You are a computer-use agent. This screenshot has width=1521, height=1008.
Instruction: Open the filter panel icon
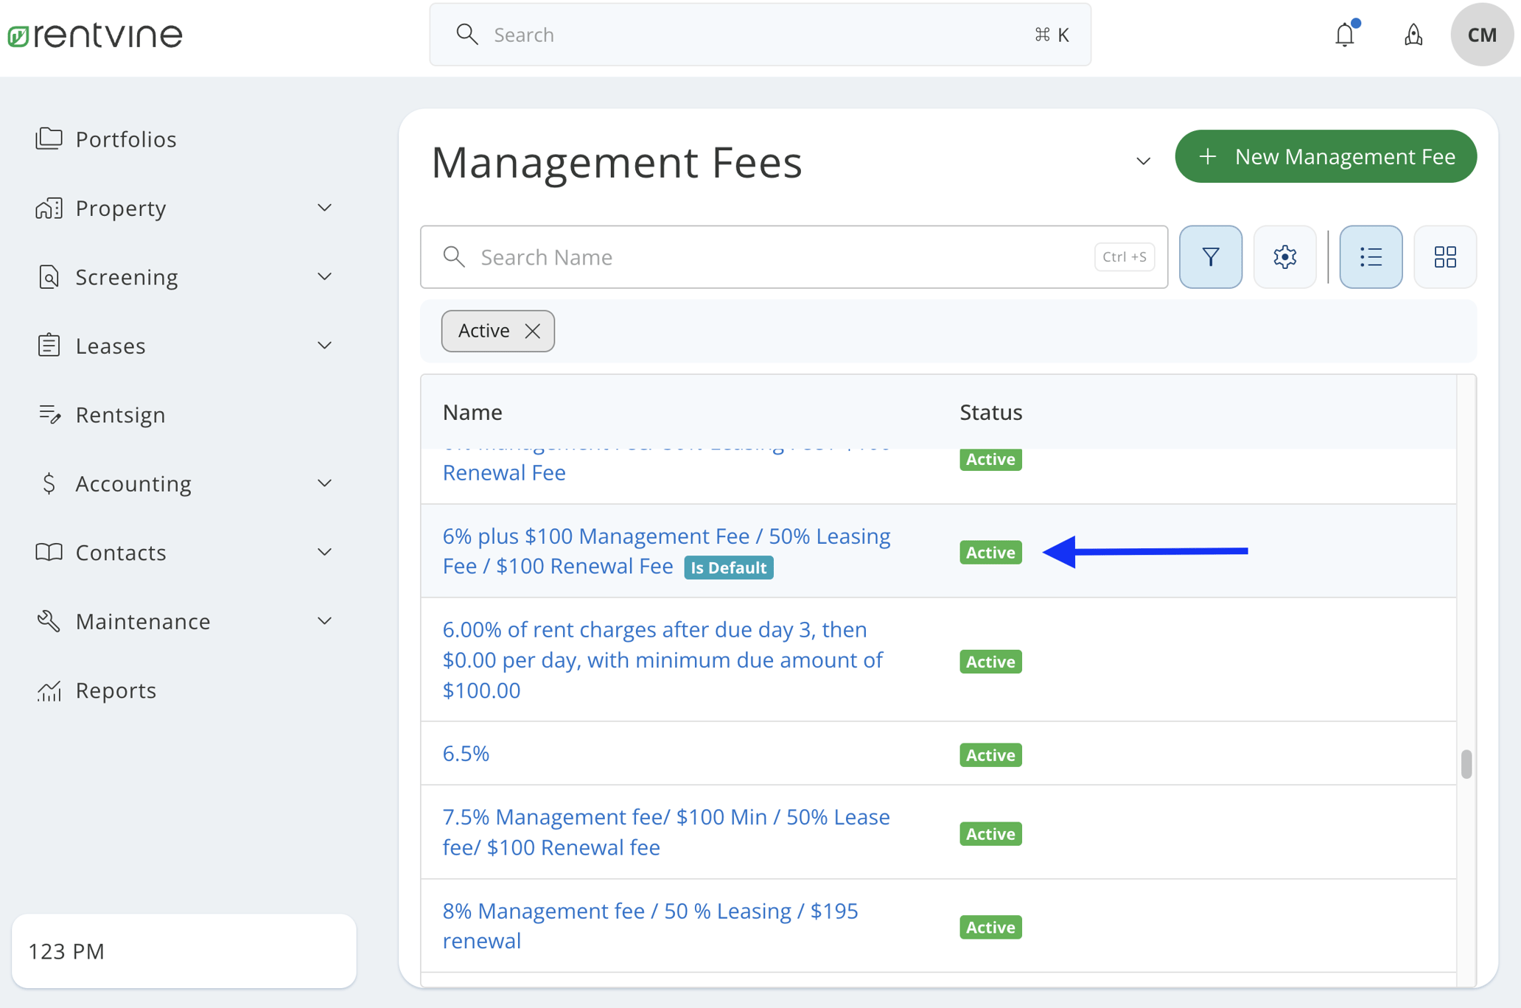(x=1210, y=256)
